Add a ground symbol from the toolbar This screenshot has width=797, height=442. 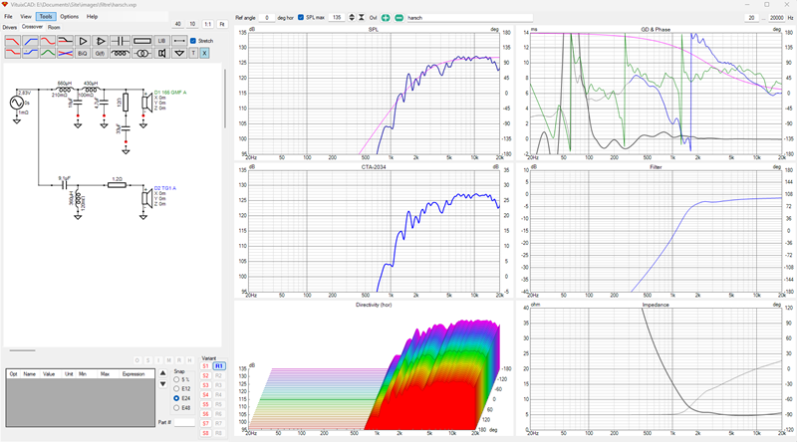[x=179, y=53]
